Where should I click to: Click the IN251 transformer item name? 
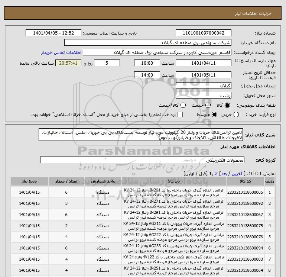[x=174, y=270]
